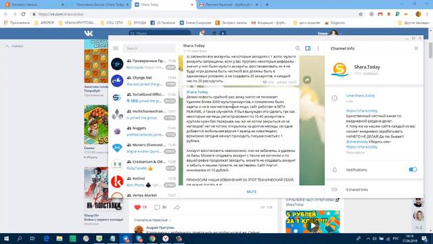433x244 pixels.
Task: Click the Shara.Today logo in Channel Info
Action: [340, 69]
